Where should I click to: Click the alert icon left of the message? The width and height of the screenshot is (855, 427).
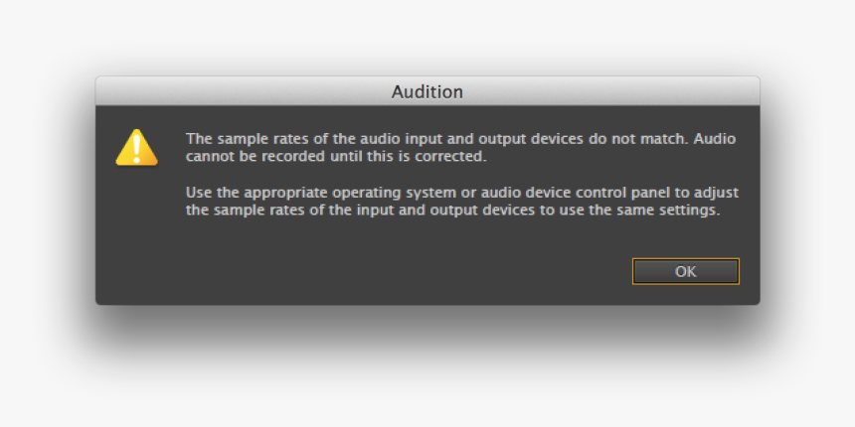click(x=137, y=147)
